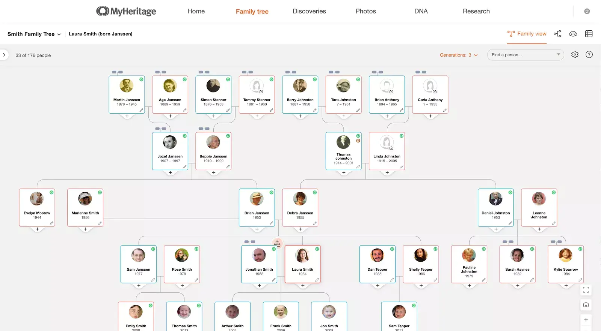Screen dimensions: 601x331
Task: Switch to the List view icon
Action: [589, 34]
